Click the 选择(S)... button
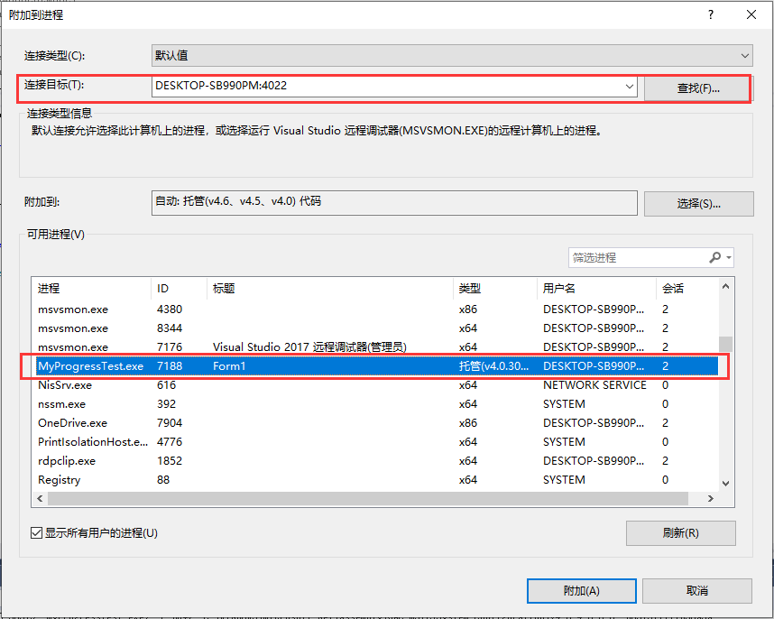 coord(698,204)
